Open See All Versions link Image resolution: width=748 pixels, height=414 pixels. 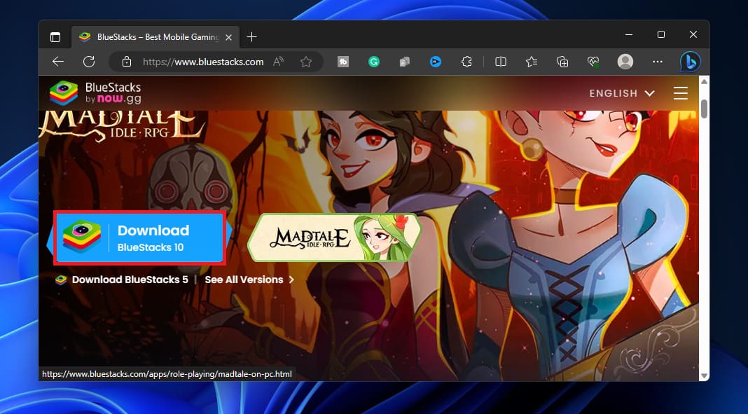pos(249,280)
